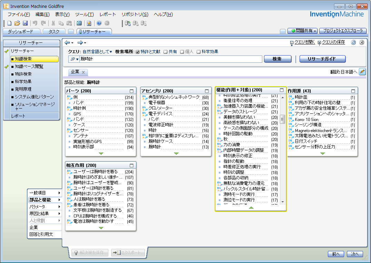The image size is (371, 263).
Task: Click the 前へ button
Action: point(336,254)
